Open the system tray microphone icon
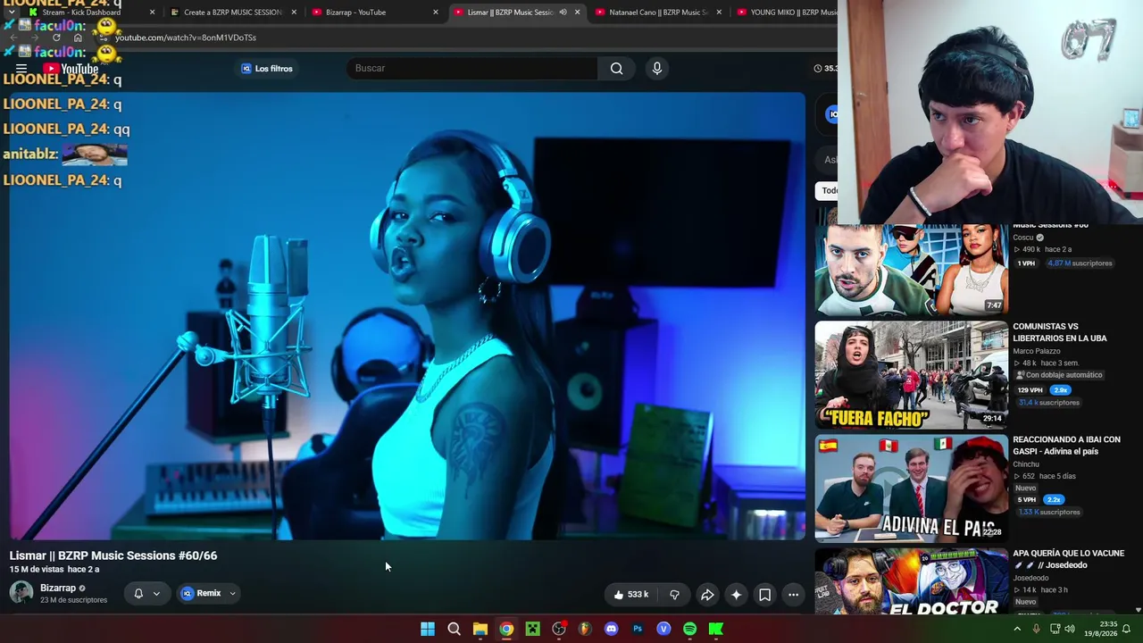This screenshot has height=643, width=1143. click(1036, 630)
